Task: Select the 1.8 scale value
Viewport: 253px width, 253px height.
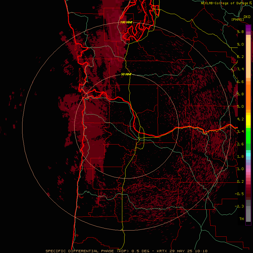Action: tap(240, 157)
